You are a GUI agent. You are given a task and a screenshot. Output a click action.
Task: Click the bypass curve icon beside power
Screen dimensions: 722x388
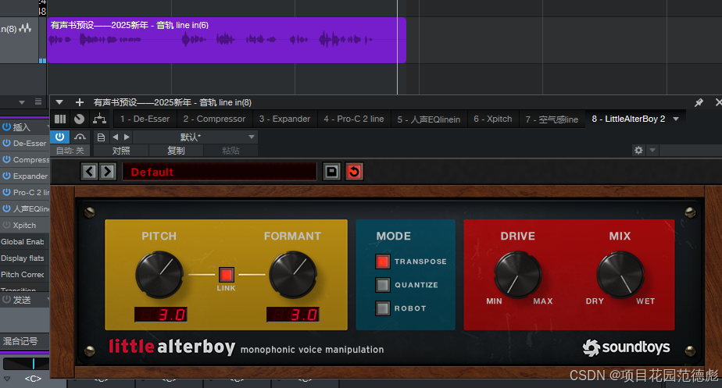[x=80, y=137]
